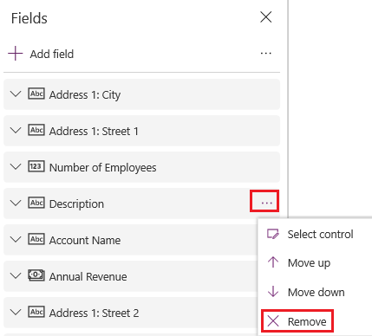Expand the Address 1: City field
This screenshot has height=336, width=372.
16,94
